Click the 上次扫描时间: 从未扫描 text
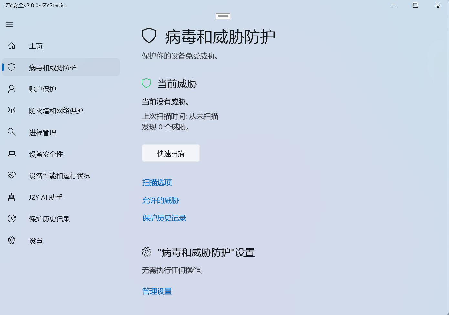Image resolution: width=449 pixels, height=315 pixels. point(180,116)
